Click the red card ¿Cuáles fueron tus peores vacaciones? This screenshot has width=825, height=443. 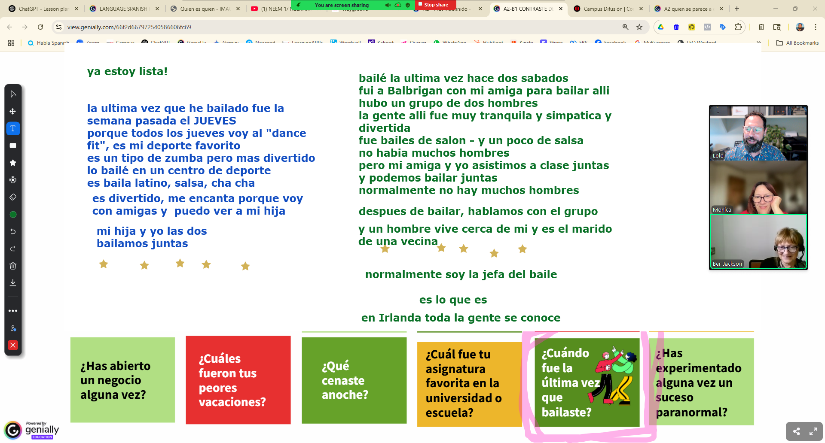click(238, 380)
